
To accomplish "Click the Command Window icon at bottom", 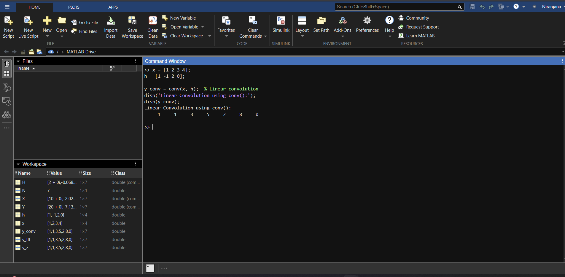I will click(150, 268).
